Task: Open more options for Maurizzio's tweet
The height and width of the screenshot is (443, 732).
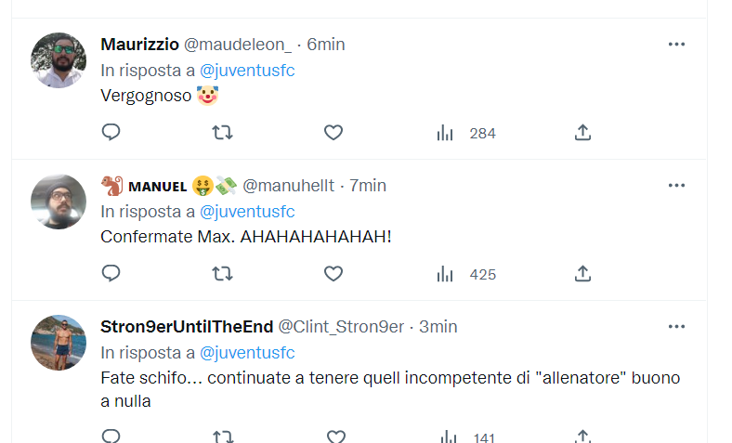Action: pyautogui.click(x=676, y=45)
